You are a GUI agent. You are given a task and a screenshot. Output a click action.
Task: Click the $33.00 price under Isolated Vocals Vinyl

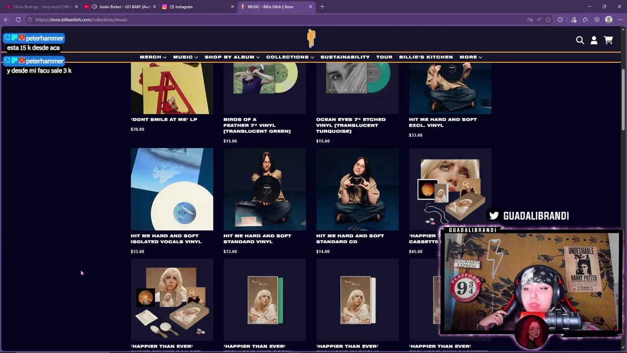pyautogui.click(x=137, y=252)
